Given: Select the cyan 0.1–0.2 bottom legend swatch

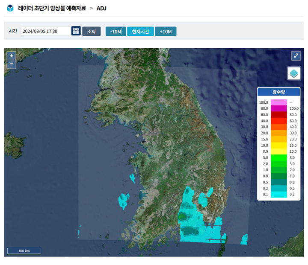Looking at the screenshot, I should click(279, 195).
